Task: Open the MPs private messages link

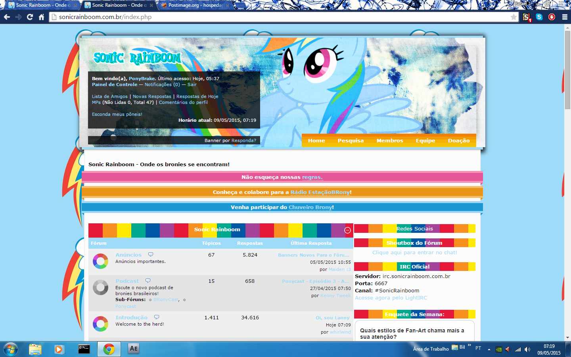Action: [96, 102]
